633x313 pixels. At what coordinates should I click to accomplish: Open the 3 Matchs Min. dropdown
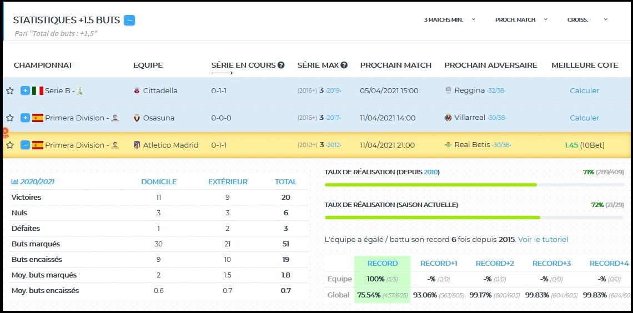[x=449, y=19]
